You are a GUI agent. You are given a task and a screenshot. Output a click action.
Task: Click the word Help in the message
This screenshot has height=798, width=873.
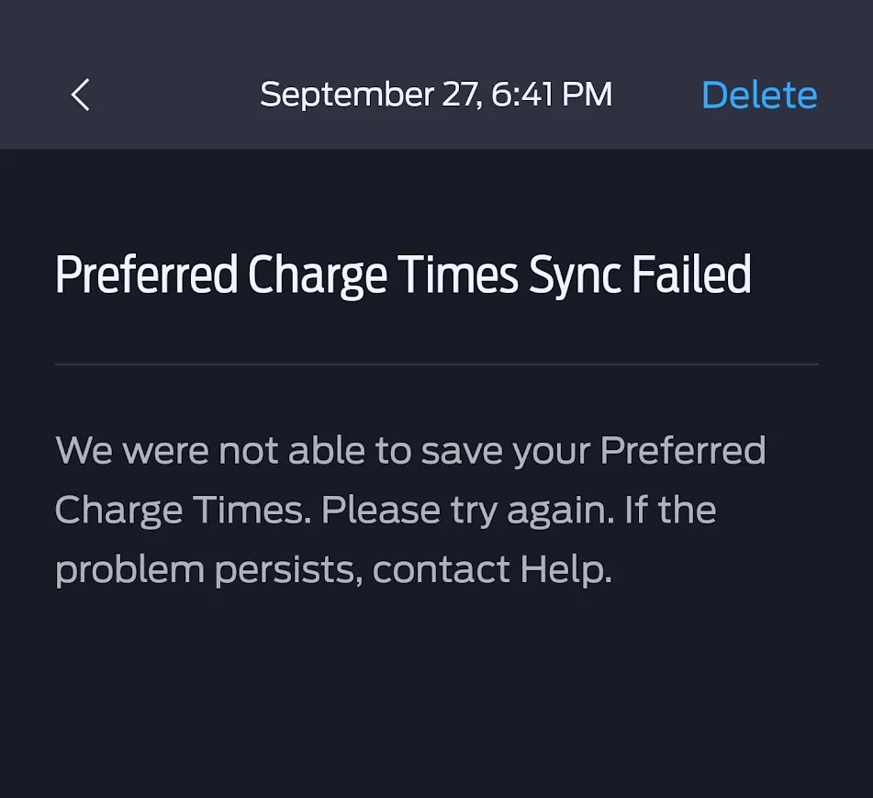[564, 570]
